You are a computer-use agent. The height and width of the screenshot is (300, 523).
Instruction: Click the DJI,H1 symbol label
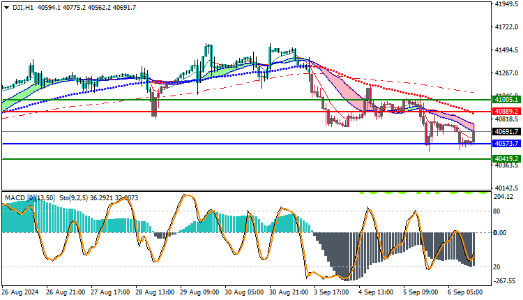[23, 8]
